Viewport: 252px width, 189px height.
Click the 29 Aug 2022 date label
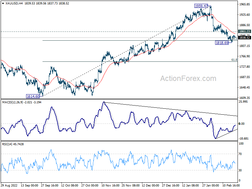click(9, 186)
